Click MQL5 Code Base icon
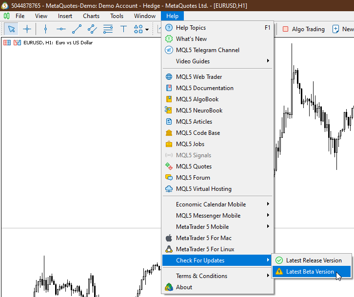Viewport: 354px width, 297px height. click(x=169, y=133)
